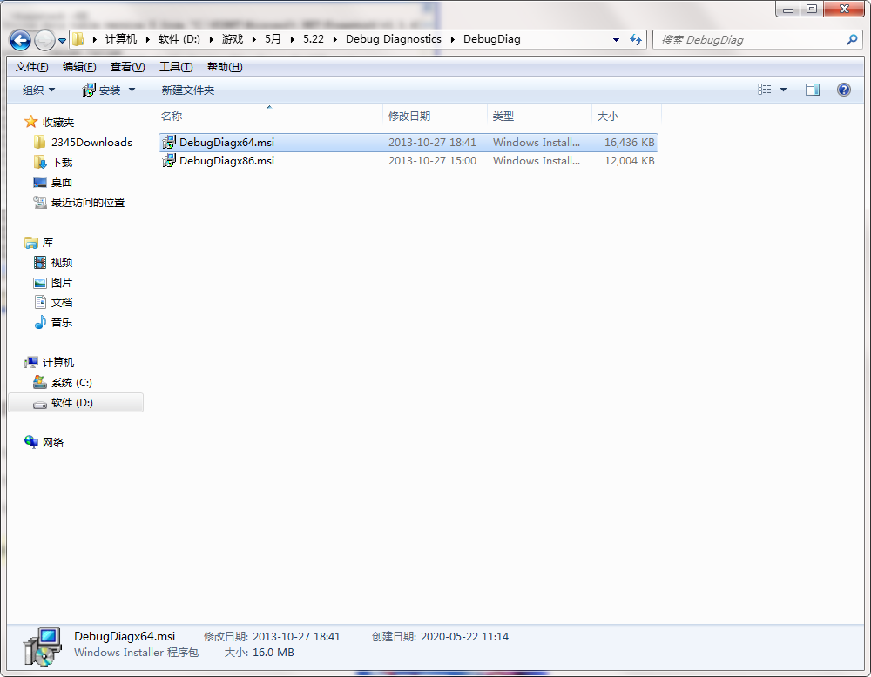Go to 计算机 in address bar
The image size is (871, 677).
click(x=120, y=39)
